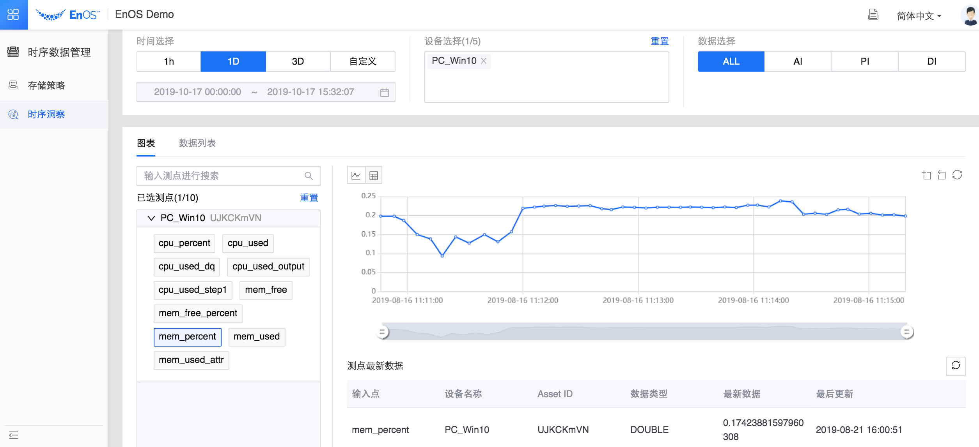Image resolution: width=979 pixels, height=447 pixels.
Task: Remove the PC_Win10 device tag
Action: pyautogui.click(x=484, y=61)
